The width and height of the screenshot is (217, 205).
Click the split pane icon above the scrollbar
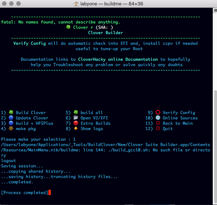tap(215, 10)
